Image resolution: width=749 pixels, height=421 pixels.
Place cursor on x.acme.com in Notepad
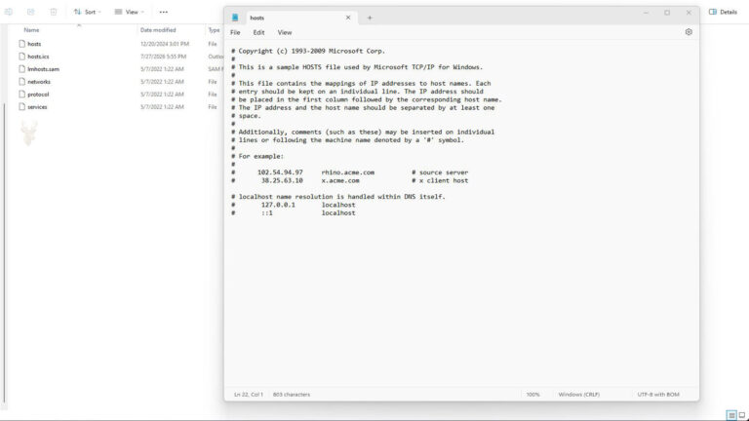pyautogui.click(x=340, y=180)
